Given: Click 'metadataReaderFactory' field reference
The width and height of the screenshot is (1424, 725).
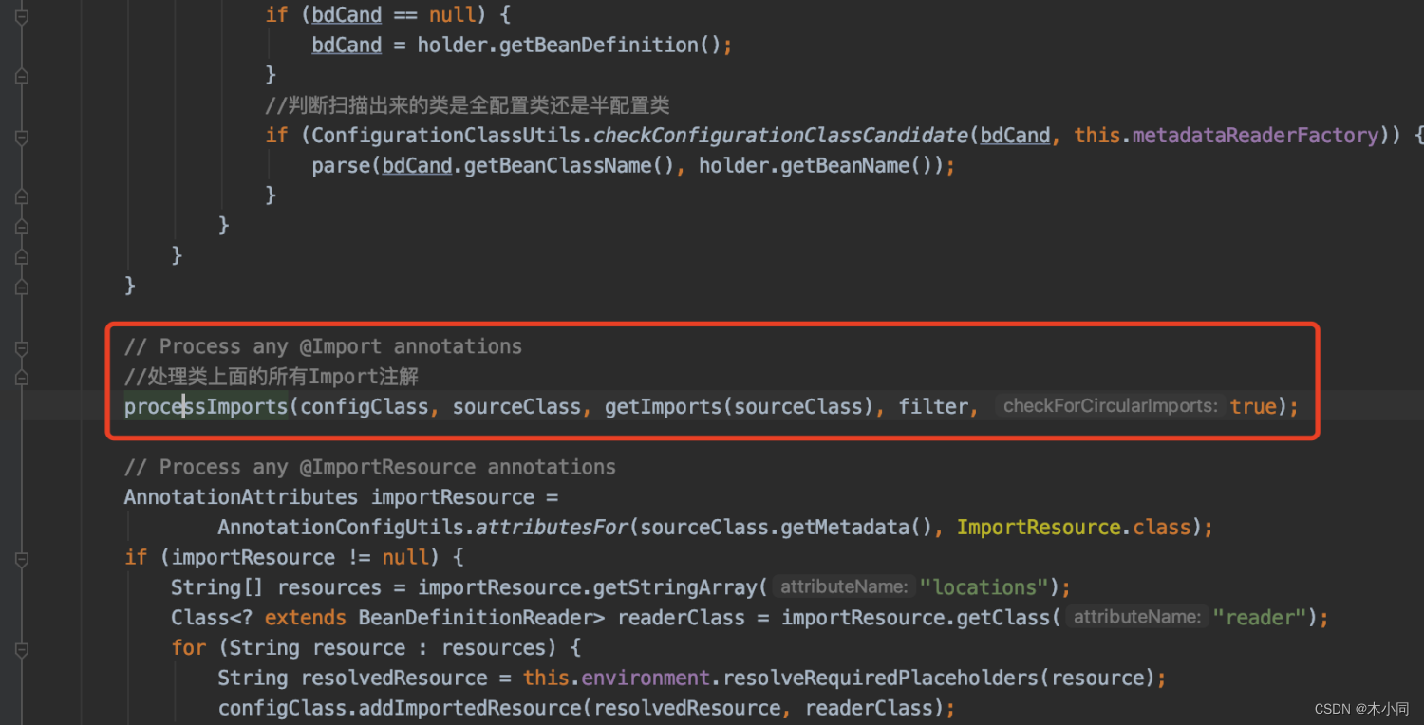Looking at the screenshot, I should (1255, 136).
